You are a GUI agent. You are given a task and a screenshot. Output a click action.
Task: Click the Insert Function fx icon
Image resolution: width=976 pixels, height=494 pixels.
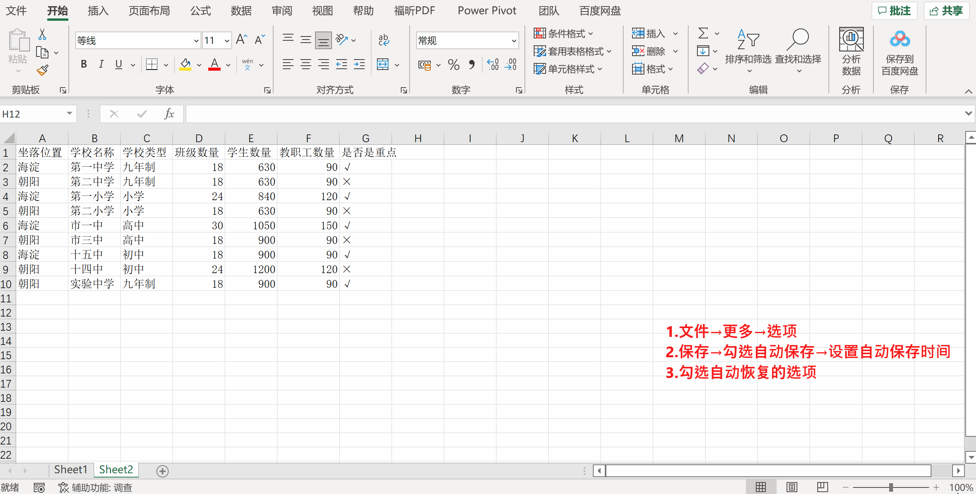pyautogui.click(x=169, y=114)
